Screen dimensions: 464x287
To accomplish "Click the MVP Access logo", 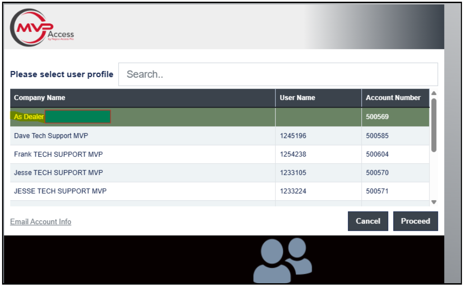I will pyautogui.click(x=42, y=27).
